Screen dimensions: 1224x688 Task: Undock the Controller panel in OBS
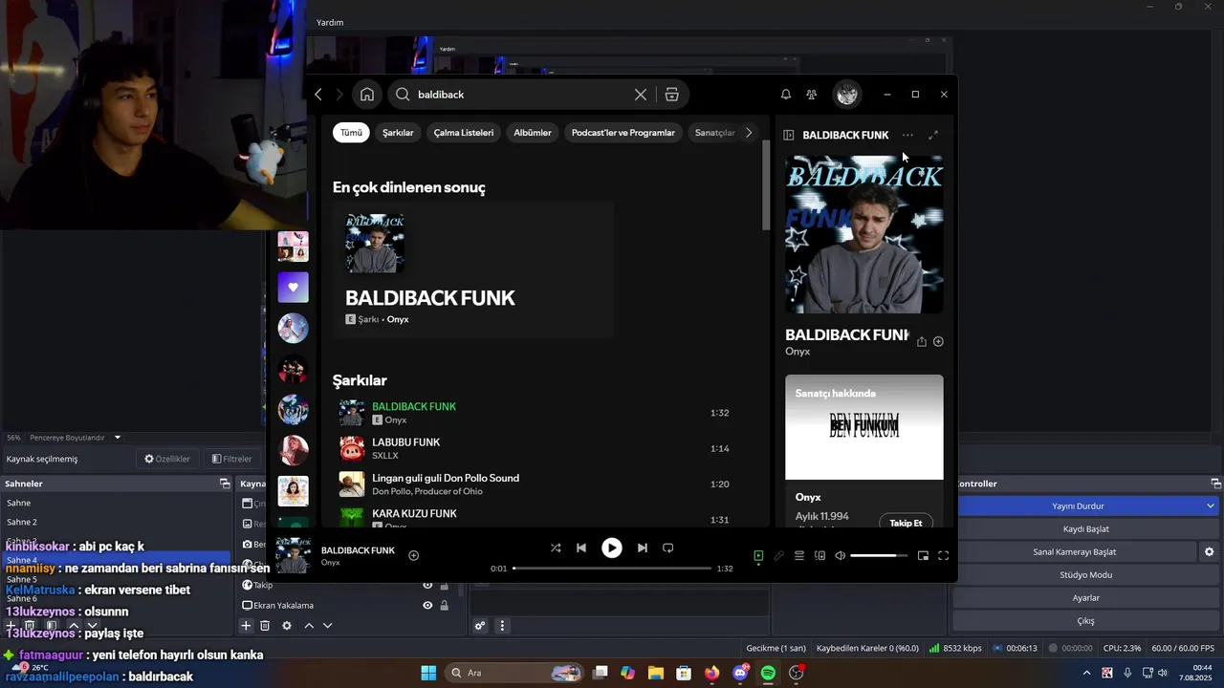point(1215,484)
